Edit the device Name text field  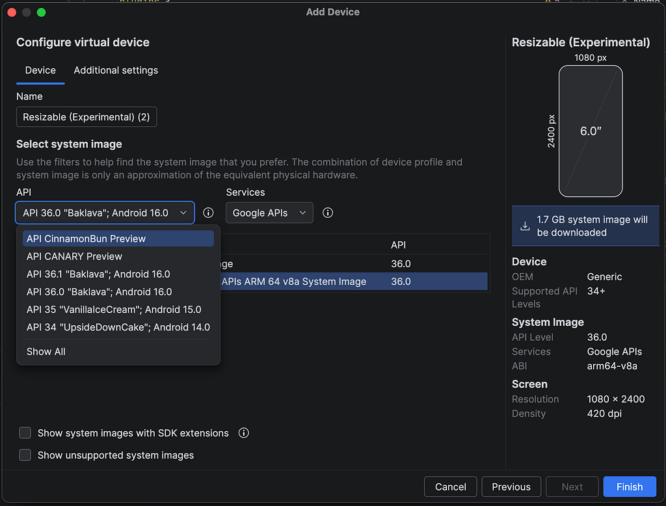87,117
